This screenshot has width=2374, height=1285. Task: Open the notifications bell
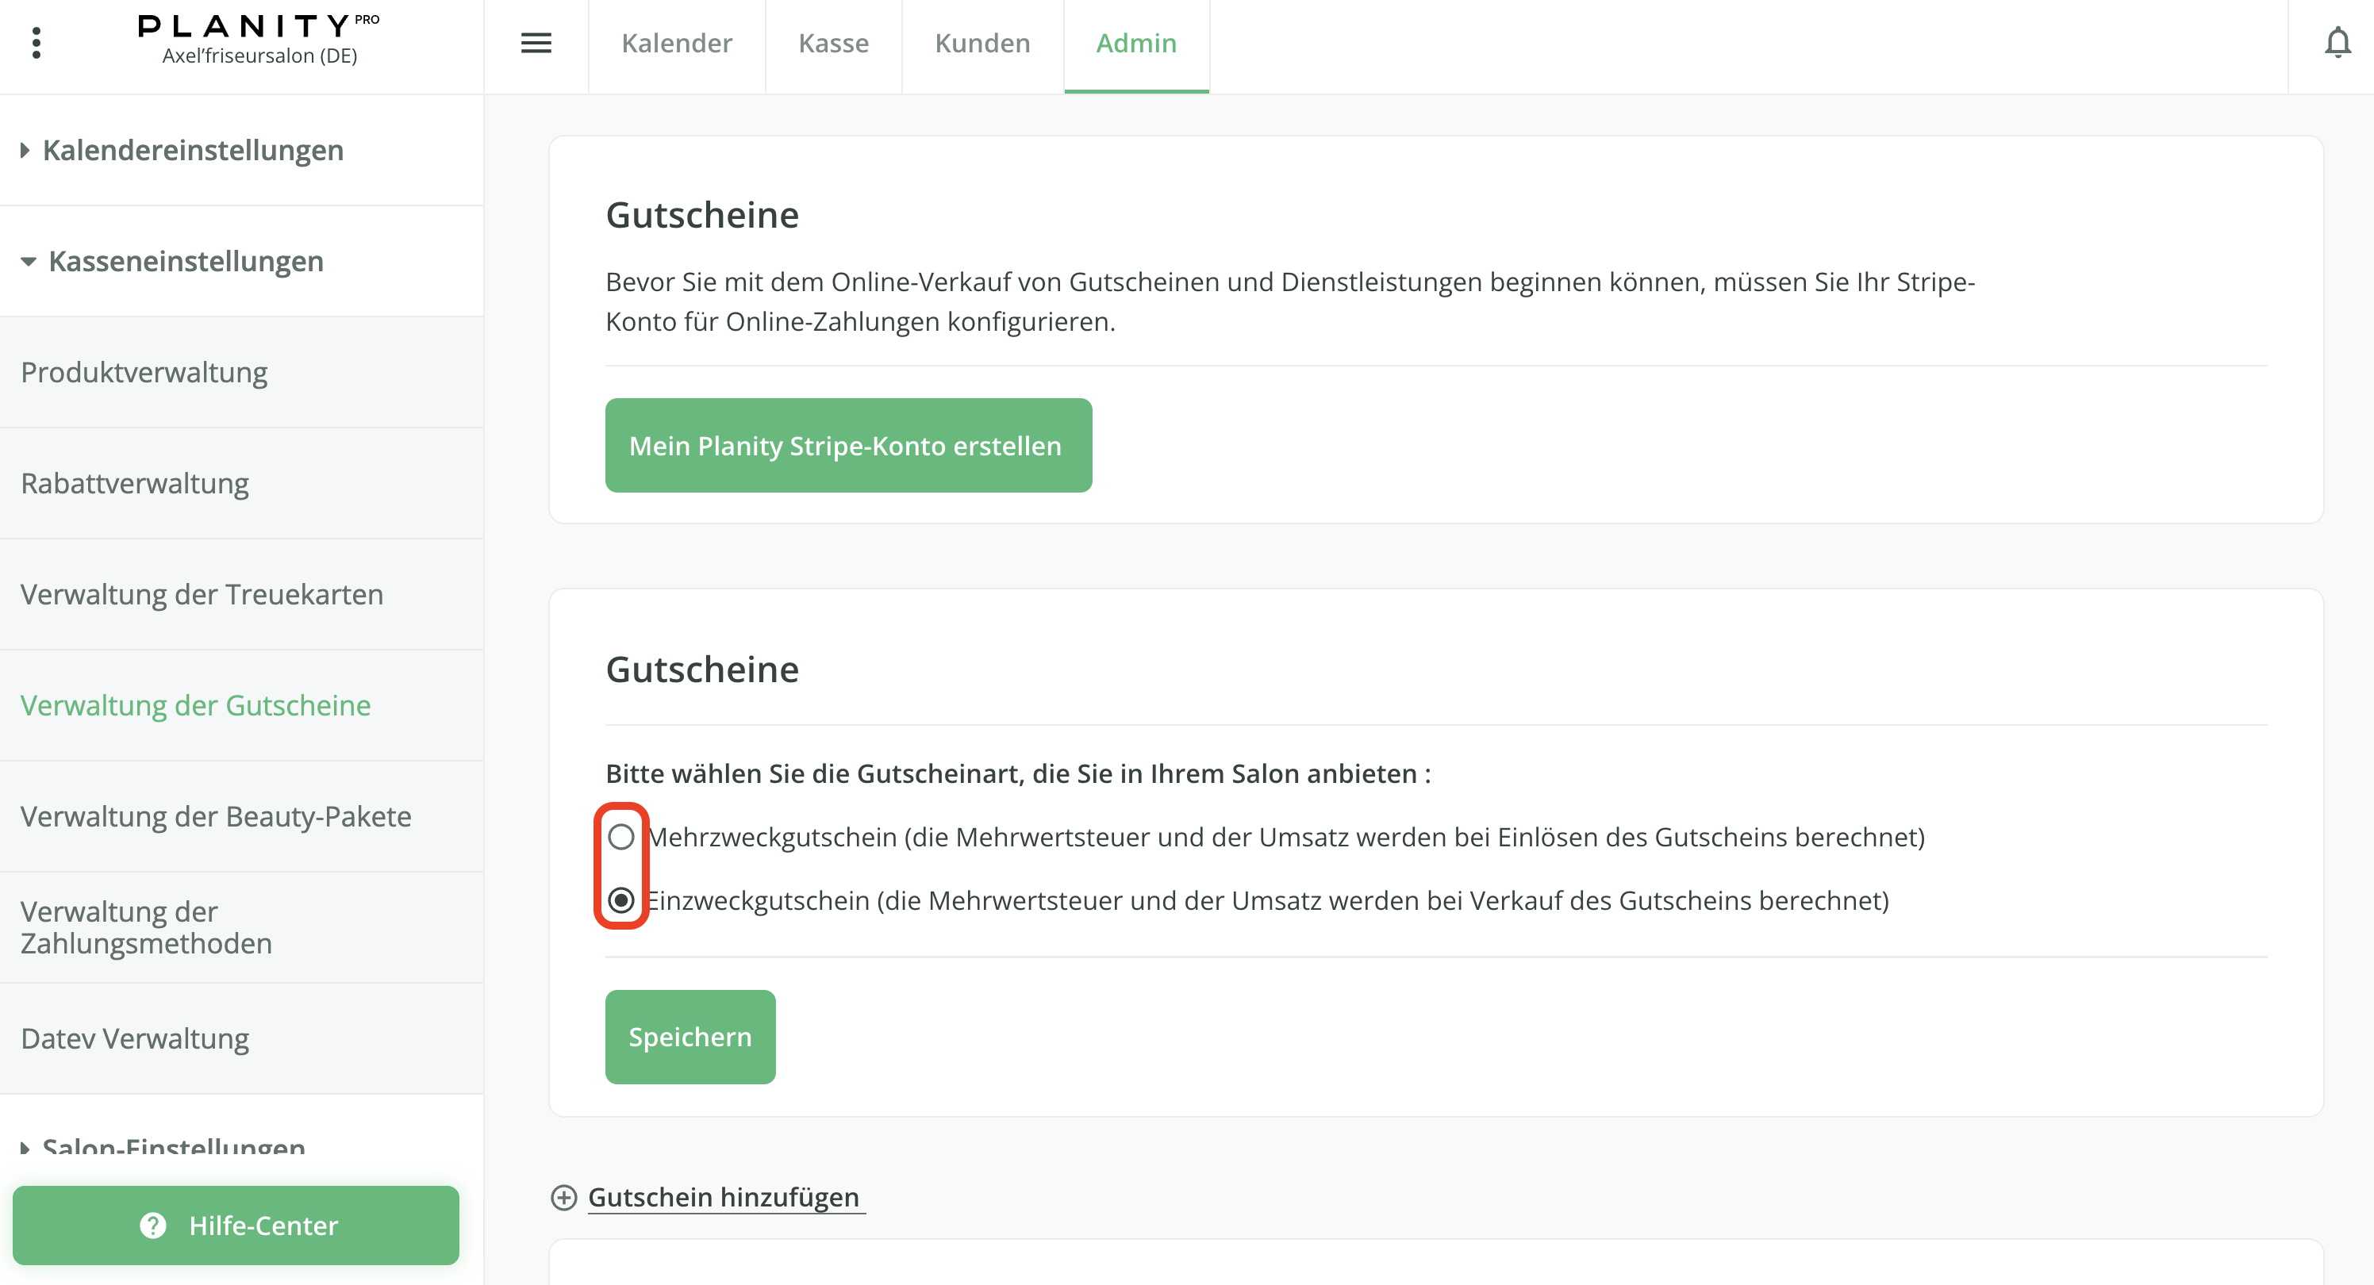2338,42
